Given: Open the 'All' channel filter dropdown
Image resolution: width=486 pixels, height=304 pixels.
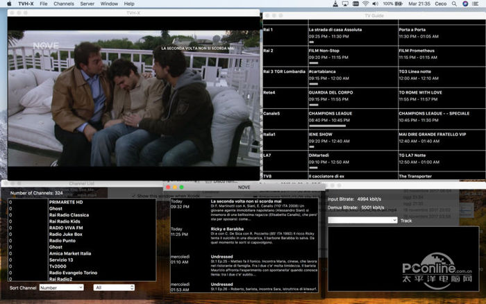Looking at the screenshot, I should pyautogui.click(x=114, y=287).
